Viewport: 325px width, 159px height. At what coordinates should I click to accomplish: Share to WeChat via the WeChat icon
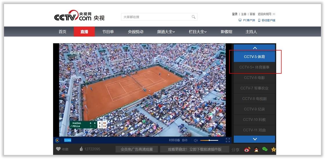click(x=265, y=149)
